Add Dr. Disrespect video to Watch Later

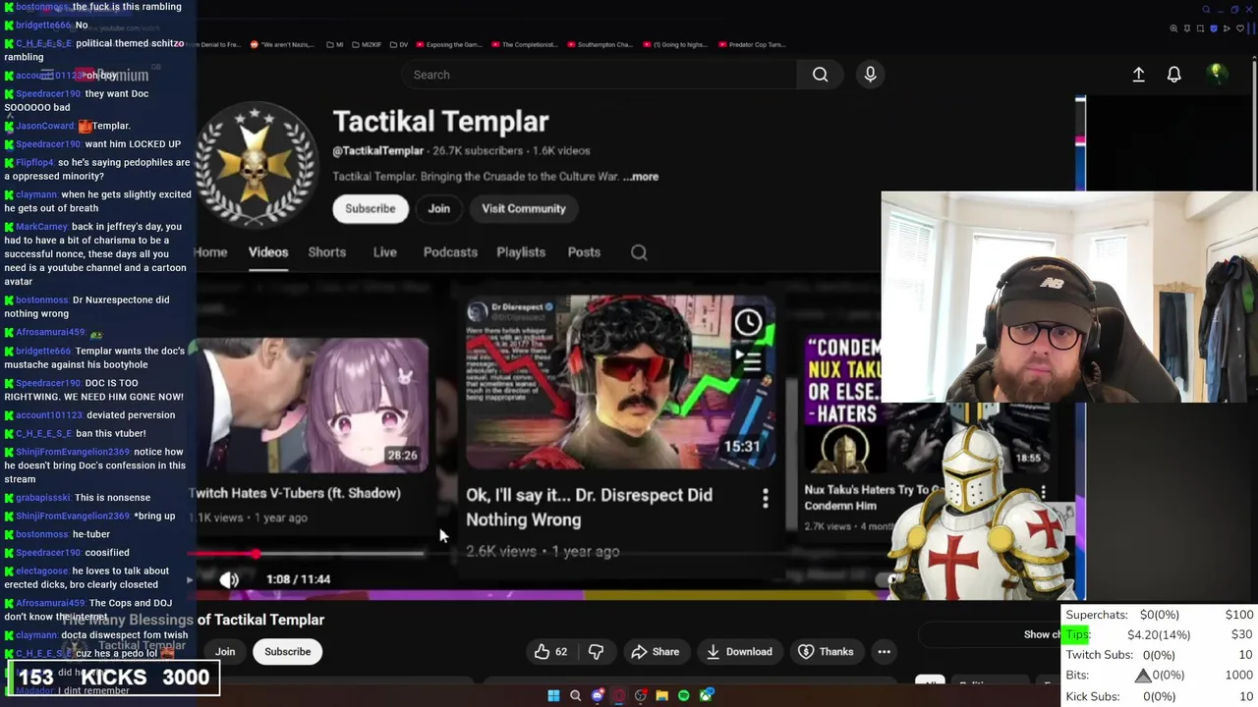(748, 322)
